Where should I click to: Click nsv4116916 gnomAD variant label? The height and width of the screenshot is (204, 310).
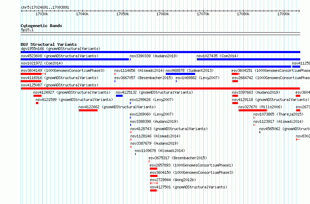(x=60, y=78)
